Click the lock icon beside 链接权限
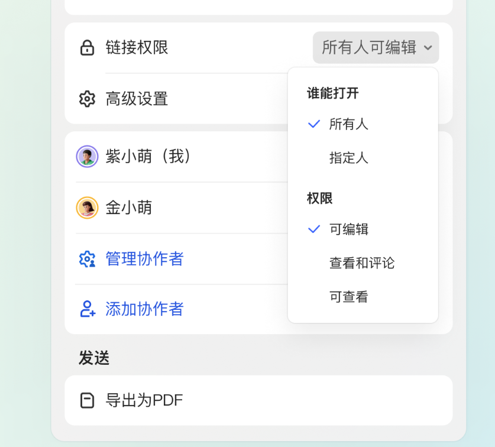495x447 pixels. point(87,48)
